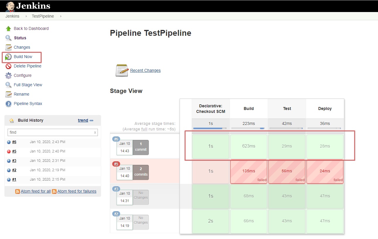Click the 68ms Build stage cell
Screen dimensions: 378x239
(x=249, y=196)
